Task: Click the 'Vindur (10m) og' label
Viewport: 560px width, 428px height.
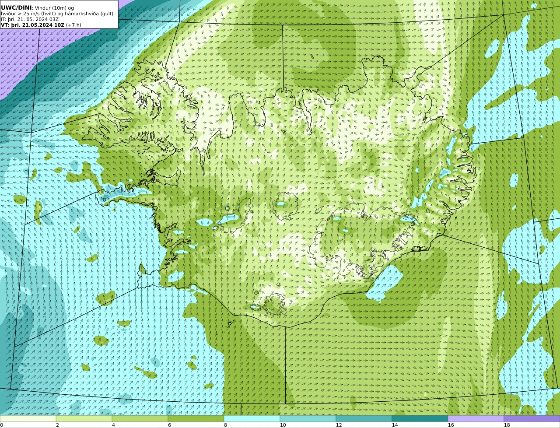Action: [x=54, y=8]
